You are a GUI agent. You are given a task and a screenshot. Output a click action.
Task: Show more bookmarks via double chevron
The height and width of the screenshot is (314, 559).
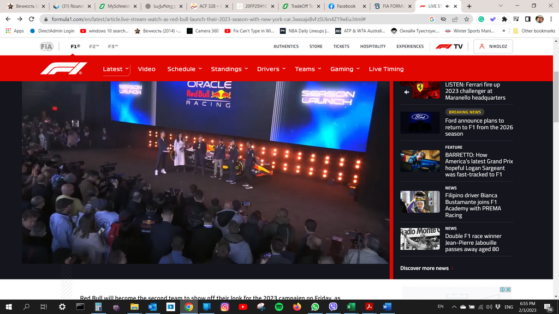pyautogui.click(x=503, y=31)
